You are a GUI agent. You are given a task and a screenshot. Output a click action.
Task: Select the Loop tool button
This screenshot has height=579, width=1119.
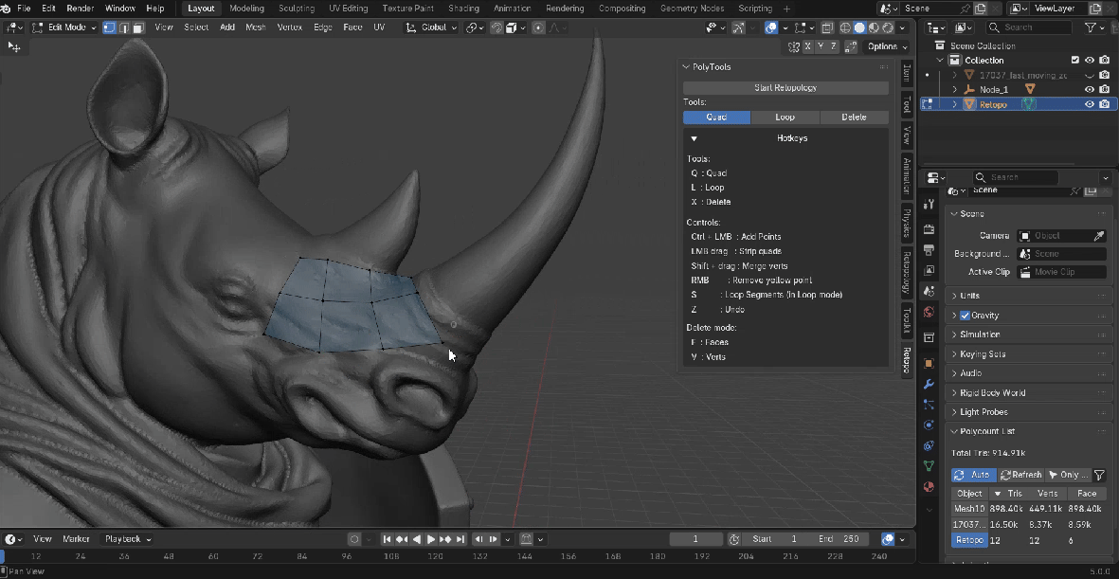pos(785,118)
